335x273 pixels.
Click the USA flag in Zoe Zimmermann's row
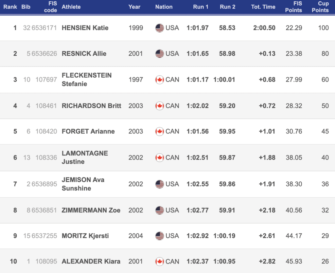coord(159,210)
